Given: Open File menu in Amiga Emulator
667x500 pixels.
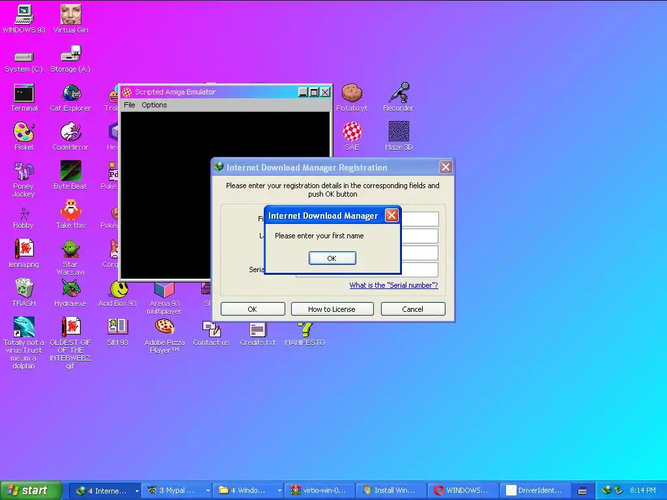Looking at the screenshot, I should (x=130, y=105).
